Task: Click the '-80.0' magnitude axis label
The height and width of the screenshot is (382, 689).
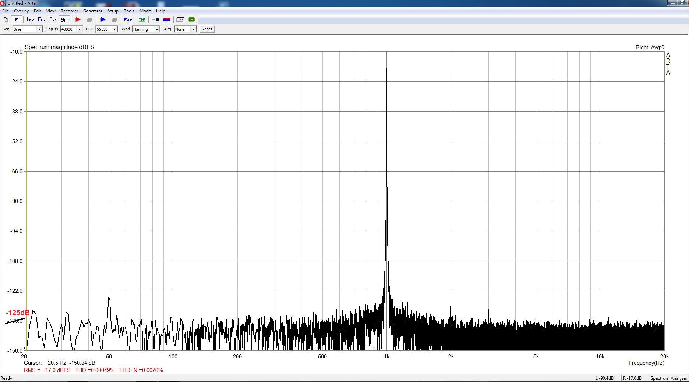Action: point(16,201)
